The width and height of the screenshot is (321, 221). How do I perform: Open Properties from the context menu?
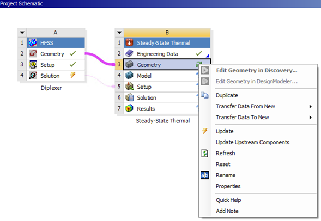click(228, 186)
